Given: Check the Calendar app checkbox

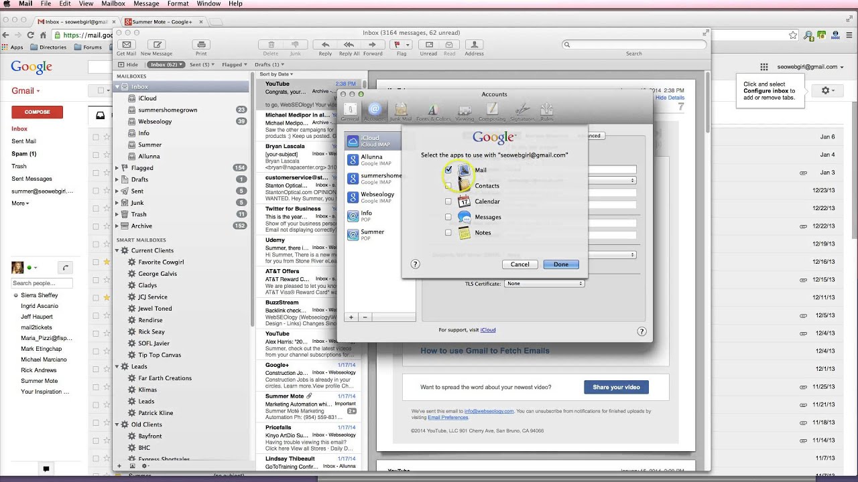Looking at the screenshot, I should tap(448, 201).
